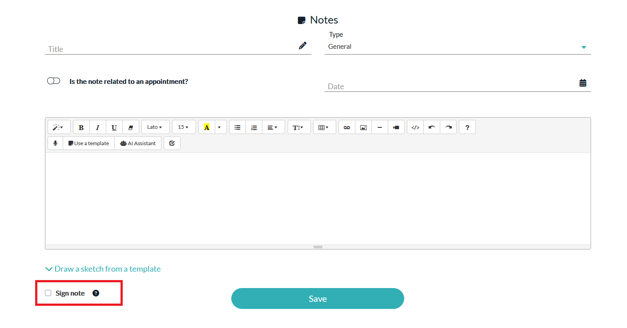Click inside the note editor text area
This screenshot has width=627, height=328.
click(318, 198)
